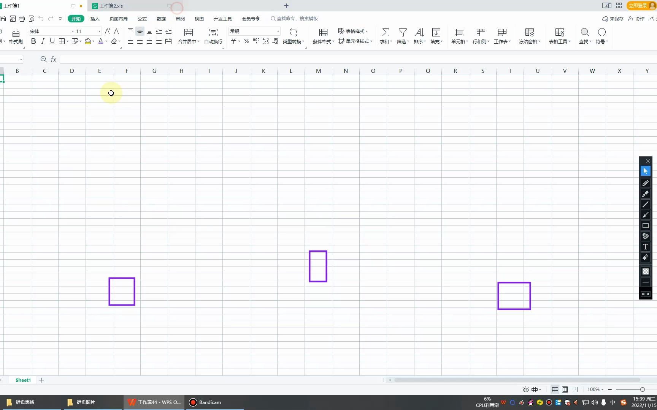Click the Rows and Columns (行和列) icon
Image resolution: width=657 pixels, height=410 pixels.
pos(481,33)
